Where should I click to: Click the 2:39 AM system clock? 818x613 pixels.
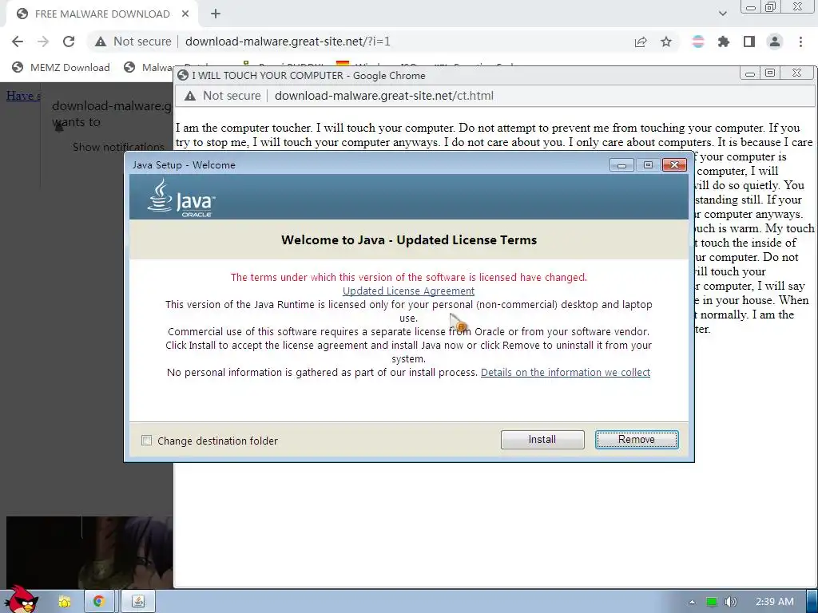775,602
